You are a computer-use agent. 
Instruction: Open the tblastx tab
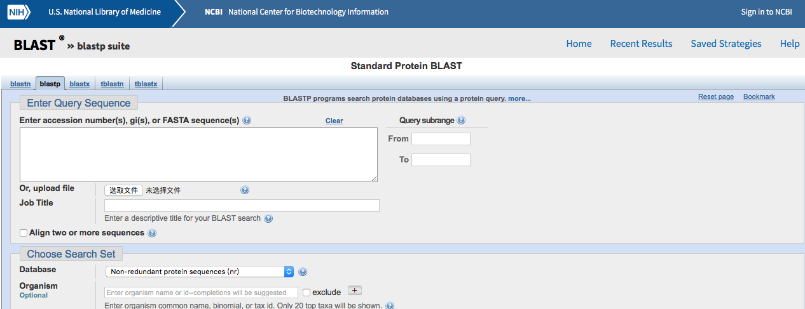pyautogui.click(x=146, y=84)
